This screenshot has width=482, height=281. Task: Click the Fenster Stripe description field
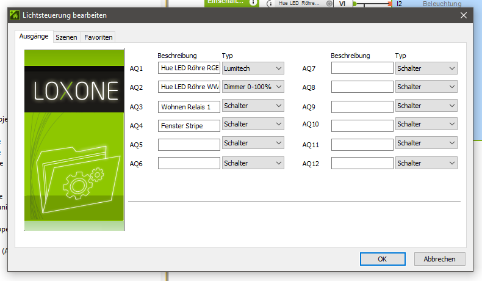[x=189, y=126]
